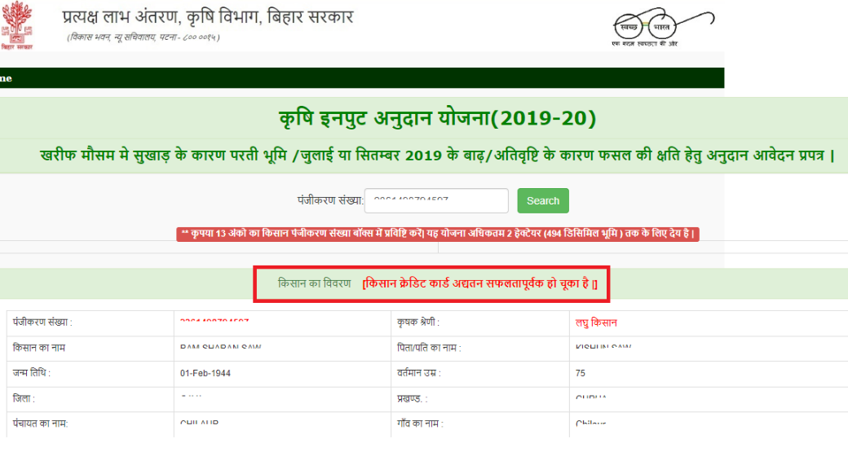
Task: Click the प्रखण्ड label
Action: (x=412, y=398)
